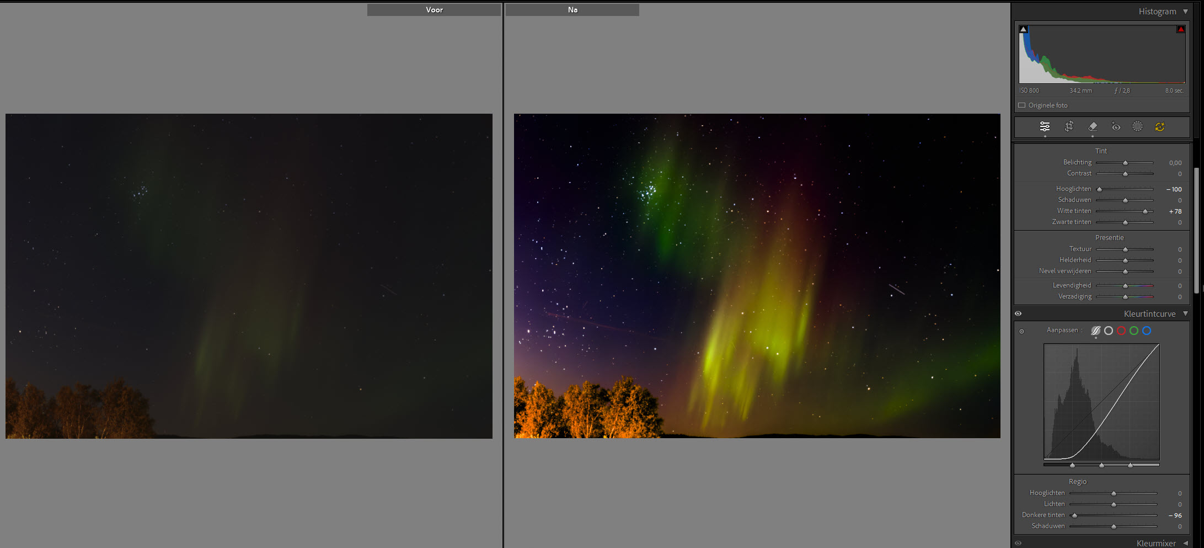1204x548 pixels.
Task: Select the Healing eraser tool
Action: 1093,126
